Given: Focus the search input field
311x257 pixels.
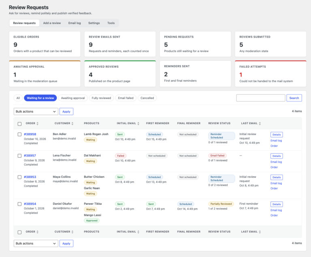Looking at the screenshot, I should pyautogui.click(x=261, y=98).
